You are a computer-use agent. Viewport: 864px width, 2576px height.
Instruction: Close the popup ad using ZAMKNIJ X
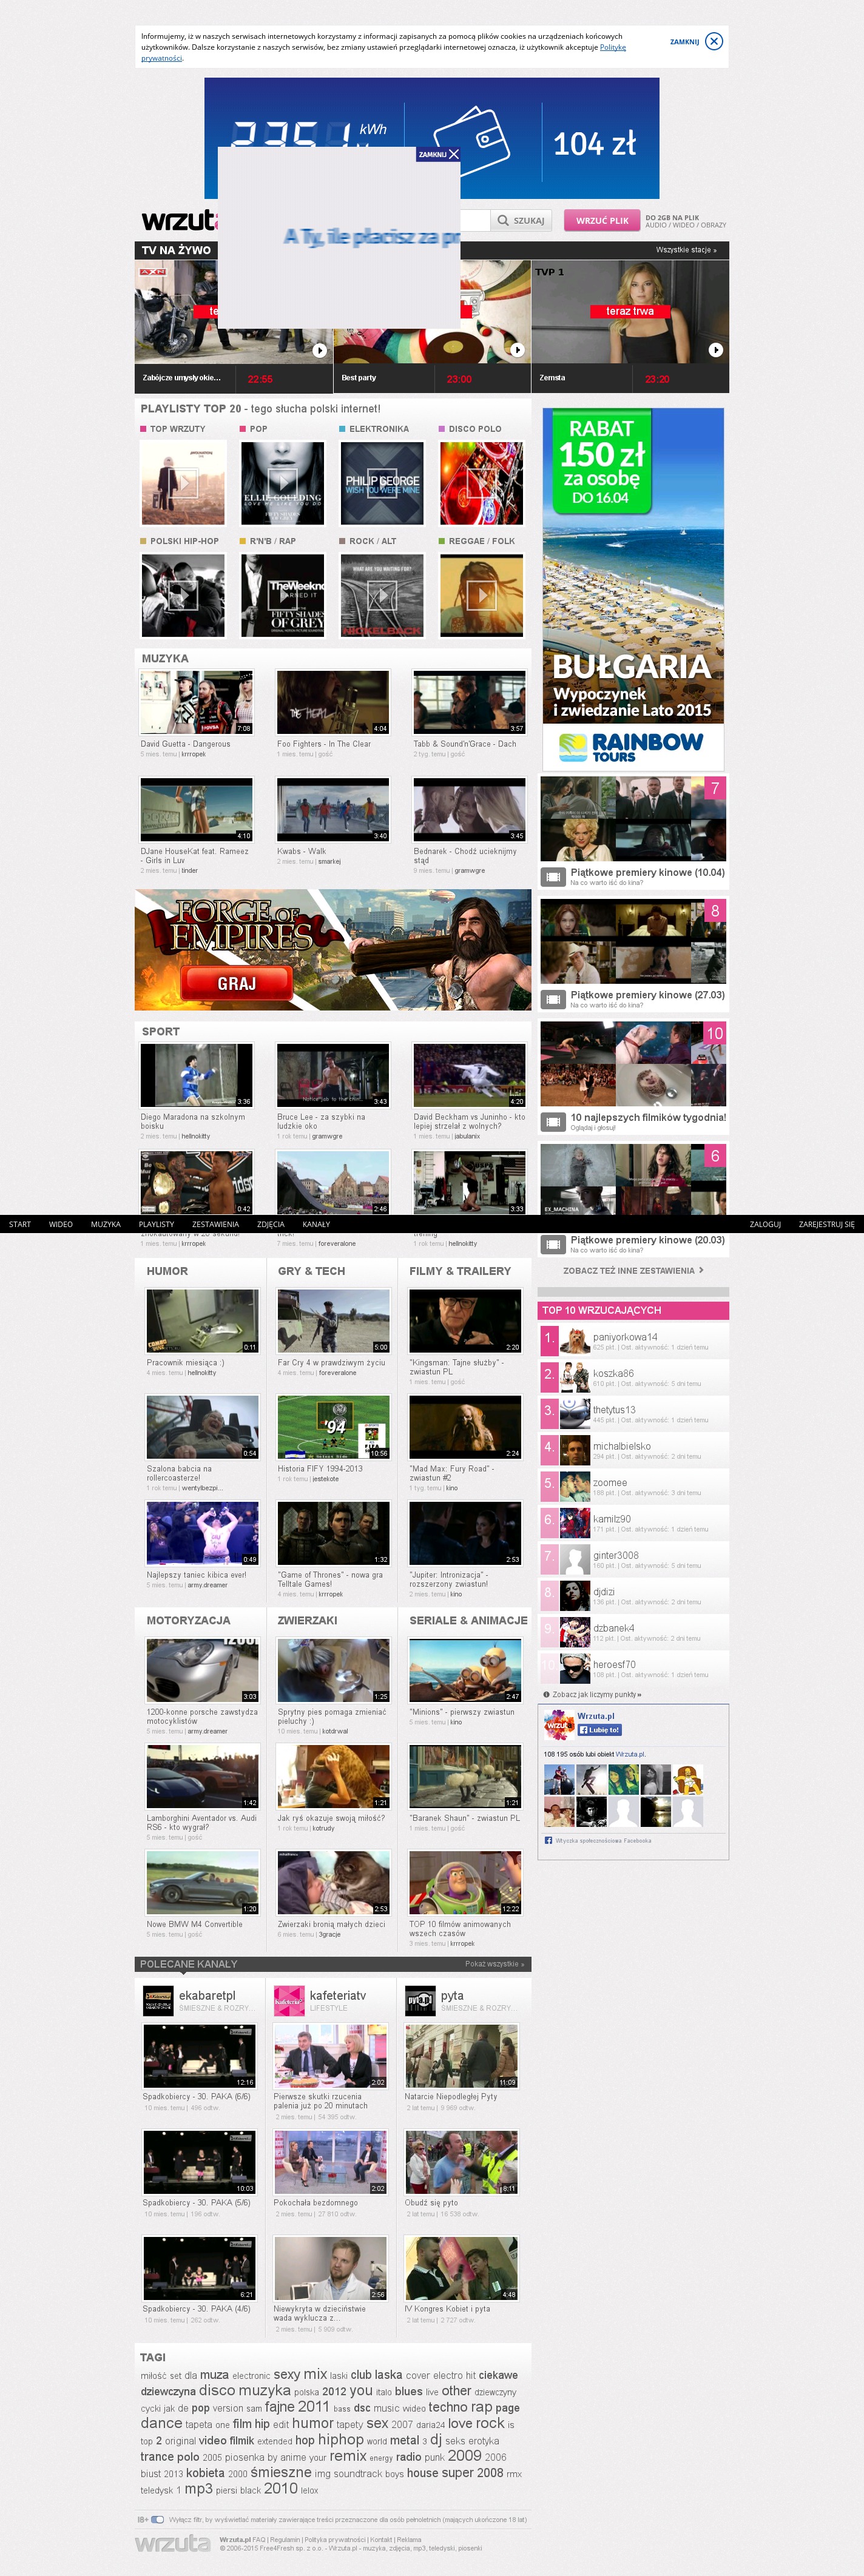coord(439,154)
